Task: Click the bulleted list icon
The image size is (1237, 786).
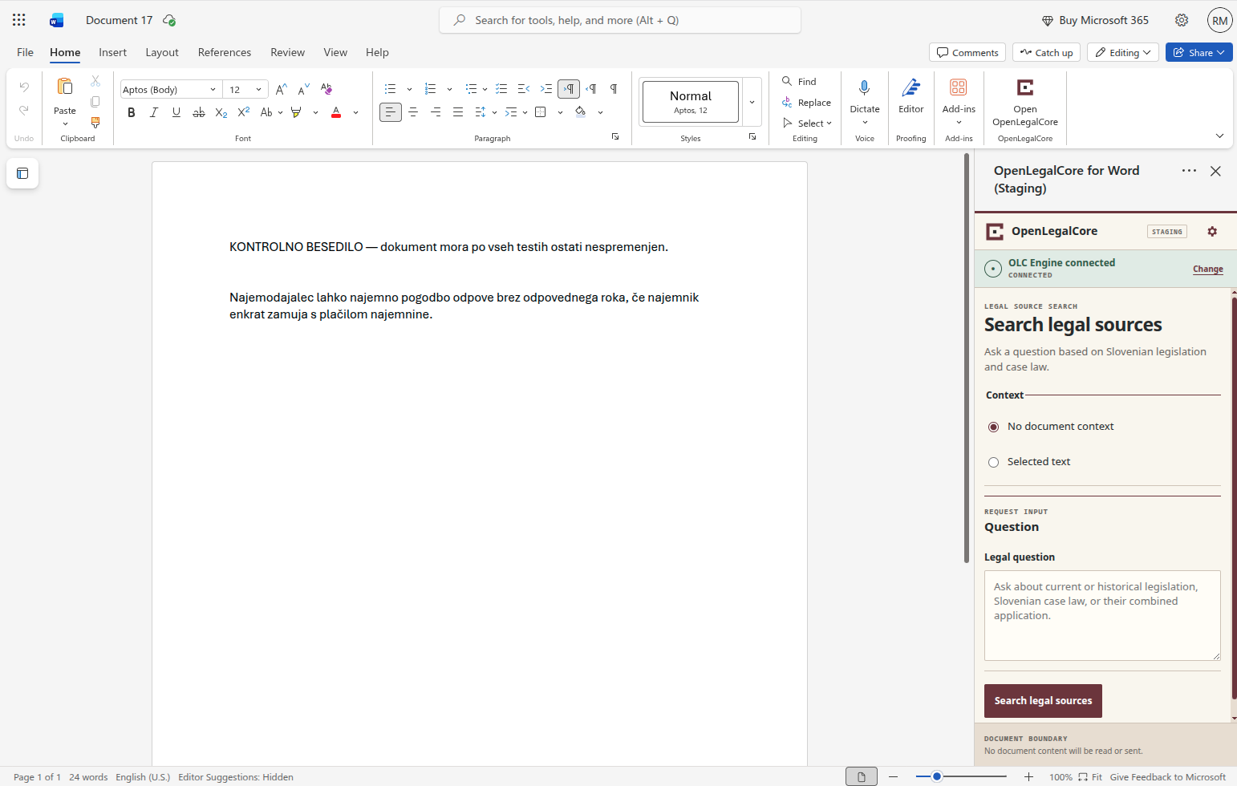Action: point(390,89)
